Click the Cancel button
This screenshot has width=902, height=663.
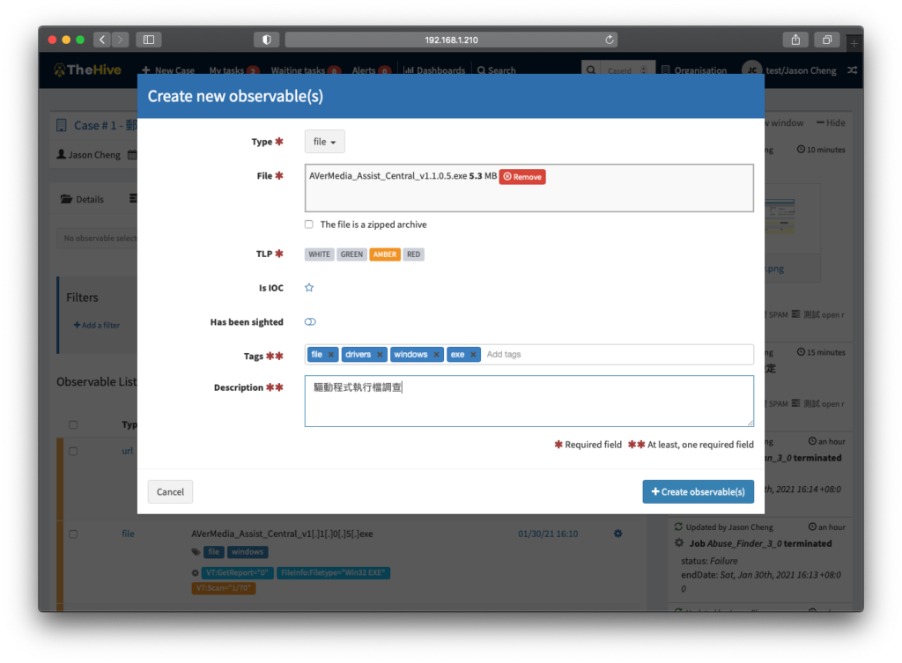[170, 491]
